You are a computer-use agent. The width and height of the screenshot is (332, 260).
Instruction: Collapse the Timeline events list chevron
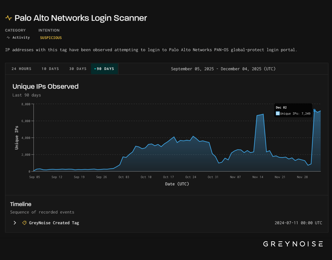point(15,223)
